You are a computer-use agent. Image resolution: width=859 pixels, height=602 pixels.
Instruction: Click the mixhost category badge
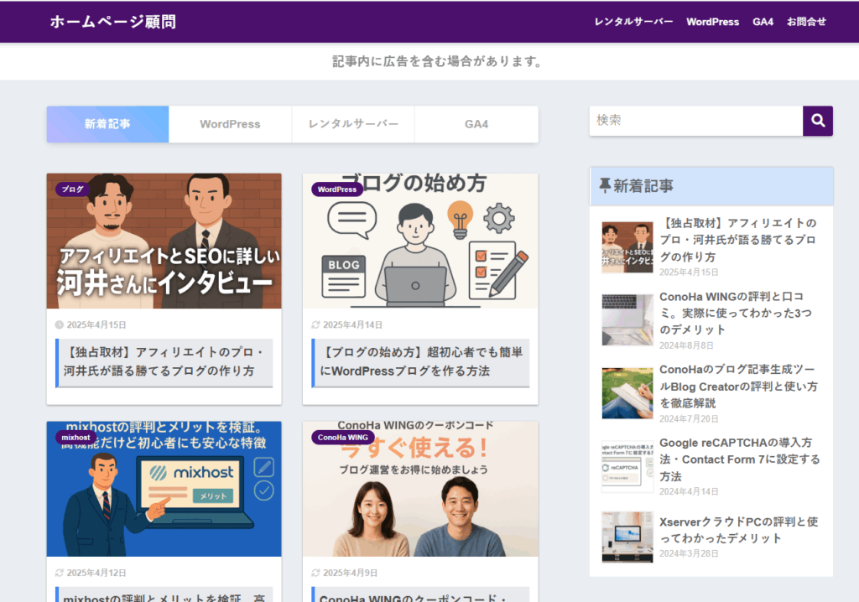(75, 437)
